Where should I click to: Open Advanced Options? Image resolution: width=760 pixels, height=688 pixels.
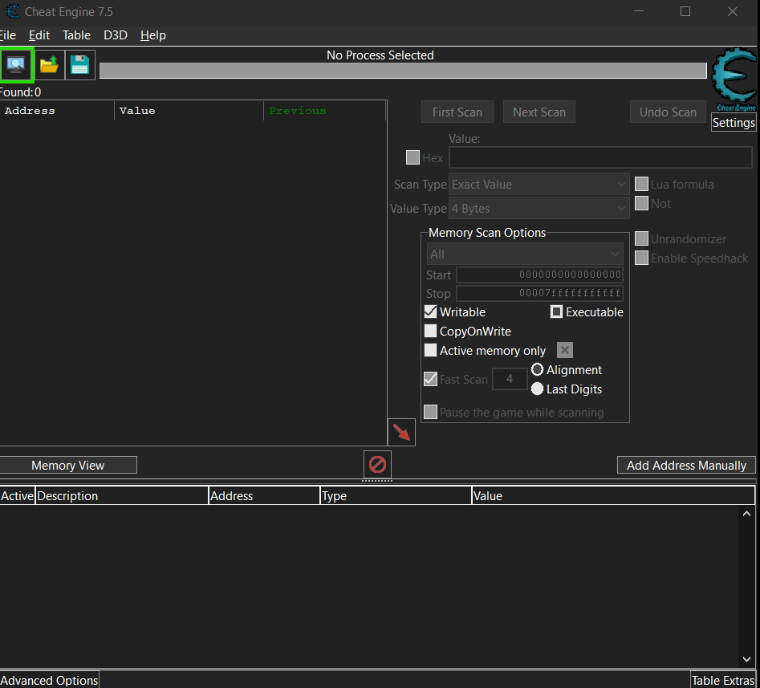tap(50, 680)
